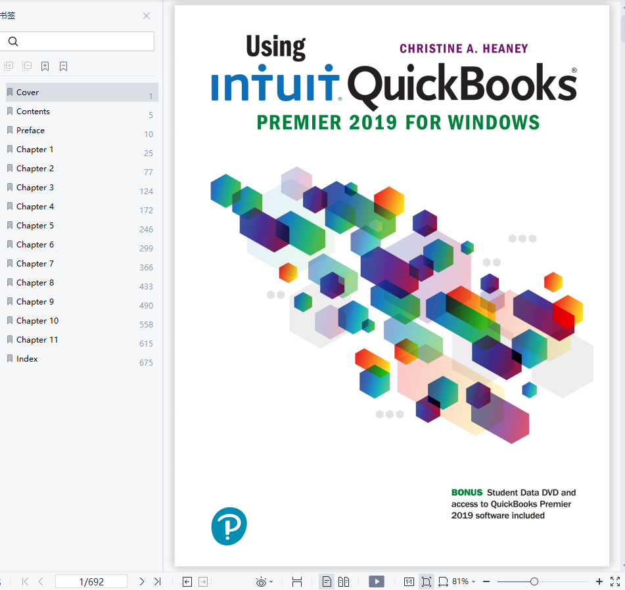The width and height of the screenshot is (625, 590).
Task: Go to the first page
Action: tap(25, 581)
